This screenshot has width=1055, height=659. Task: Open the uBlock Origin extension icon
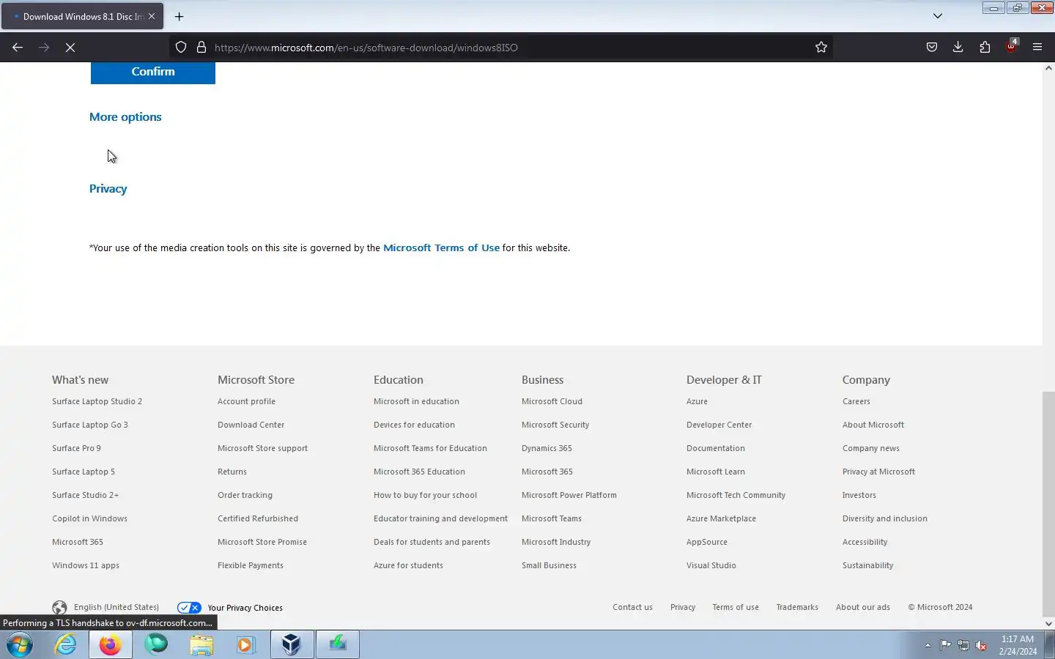pos(1012,46)
